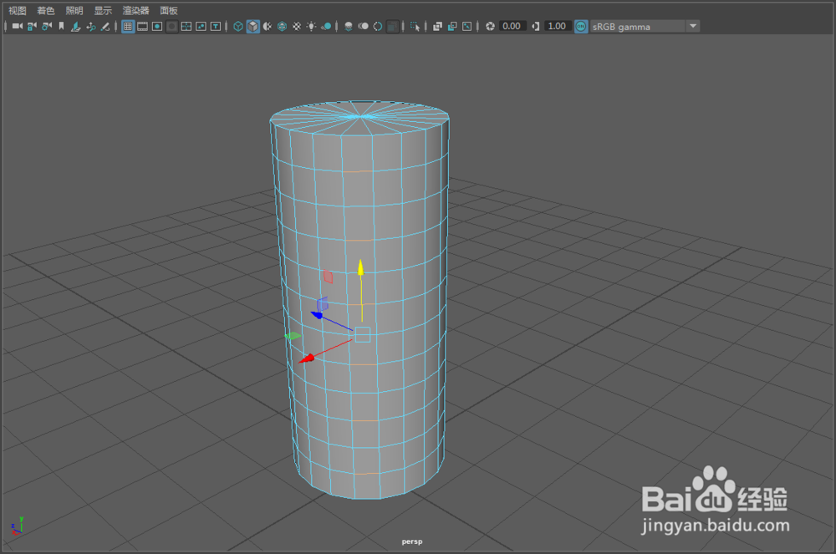
Task: Click the shadows icon
Action: (326, 26)
